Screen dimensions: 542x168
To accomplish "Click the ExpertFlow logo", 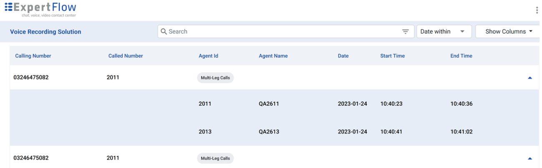I will pyautogui.click(x=40, y=9).
